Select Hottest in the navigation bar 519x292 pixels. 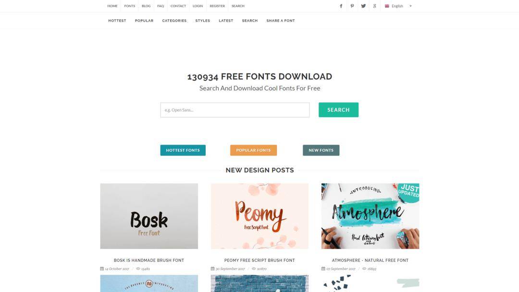pos(117,21)
